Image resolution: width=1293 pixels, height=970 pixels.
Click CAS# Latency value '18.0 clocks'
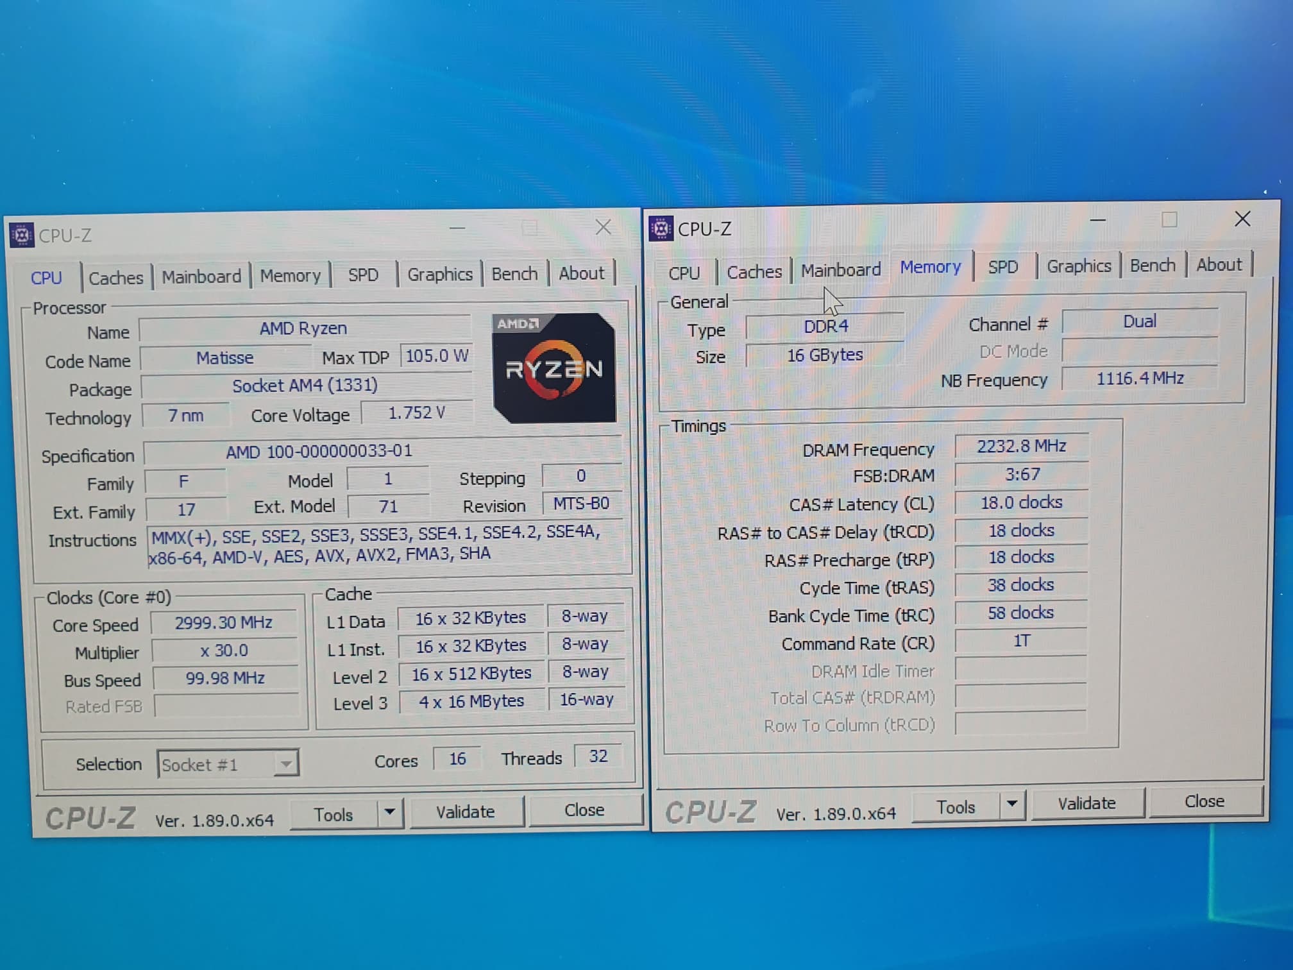(1021, 502)
